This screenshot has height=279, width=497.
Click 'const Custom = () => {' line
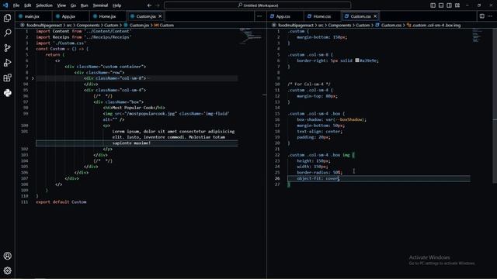(x=62, y=49)
